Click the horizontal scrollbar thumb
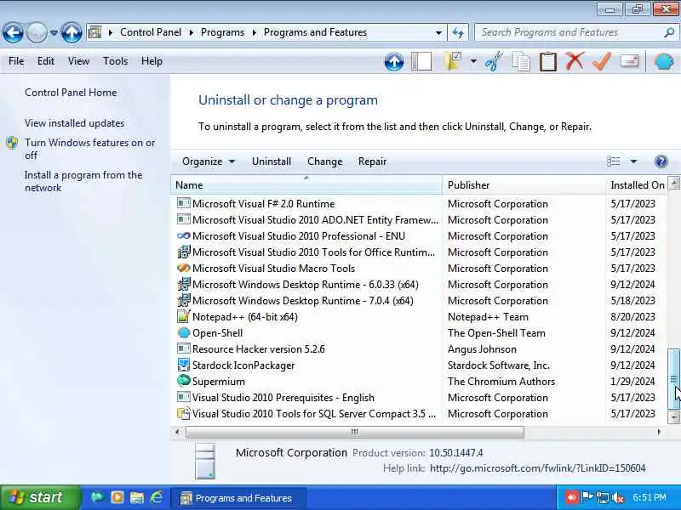This screenshot has width=681, height=510. click(355, 432)
